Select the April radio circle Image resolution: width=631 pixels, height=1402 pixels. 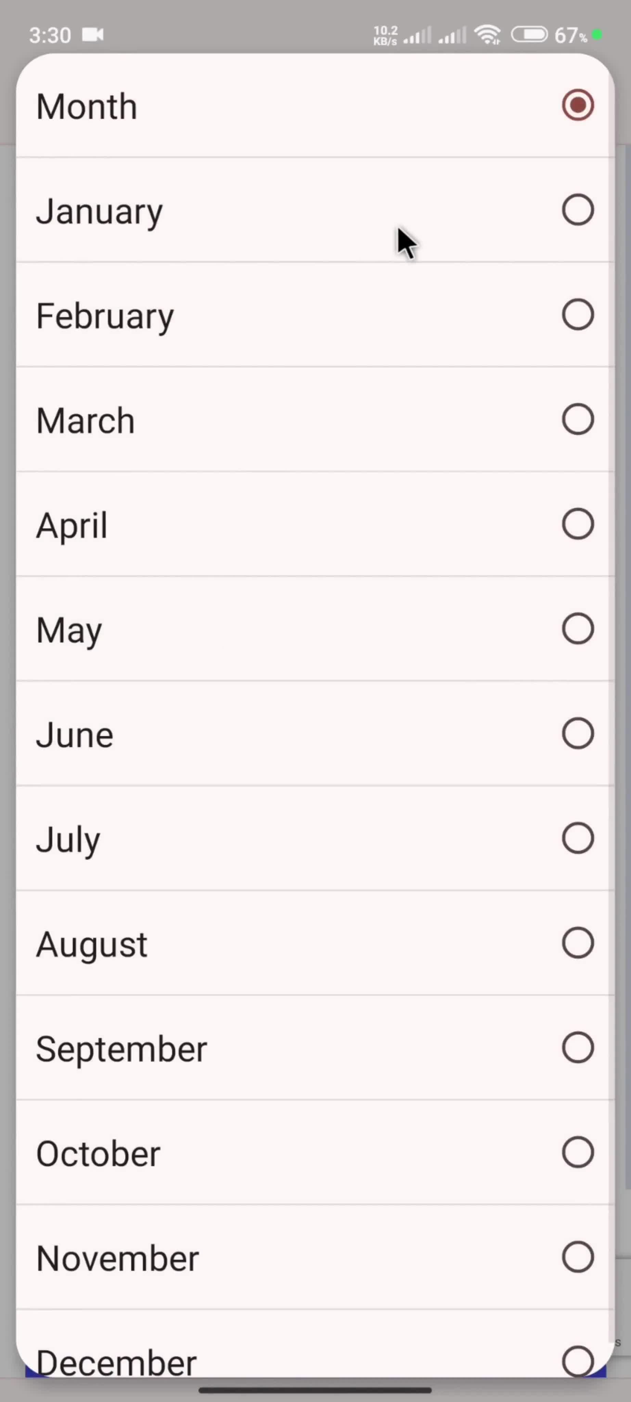(x=578, y=524)
